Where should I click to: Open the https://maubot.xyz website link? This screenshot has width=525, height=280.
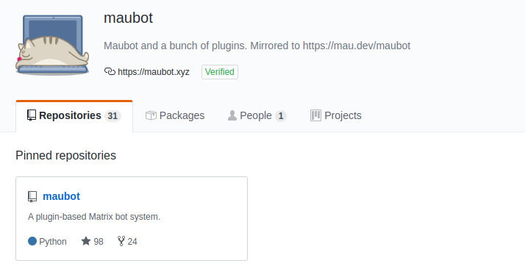coord(154,72)
